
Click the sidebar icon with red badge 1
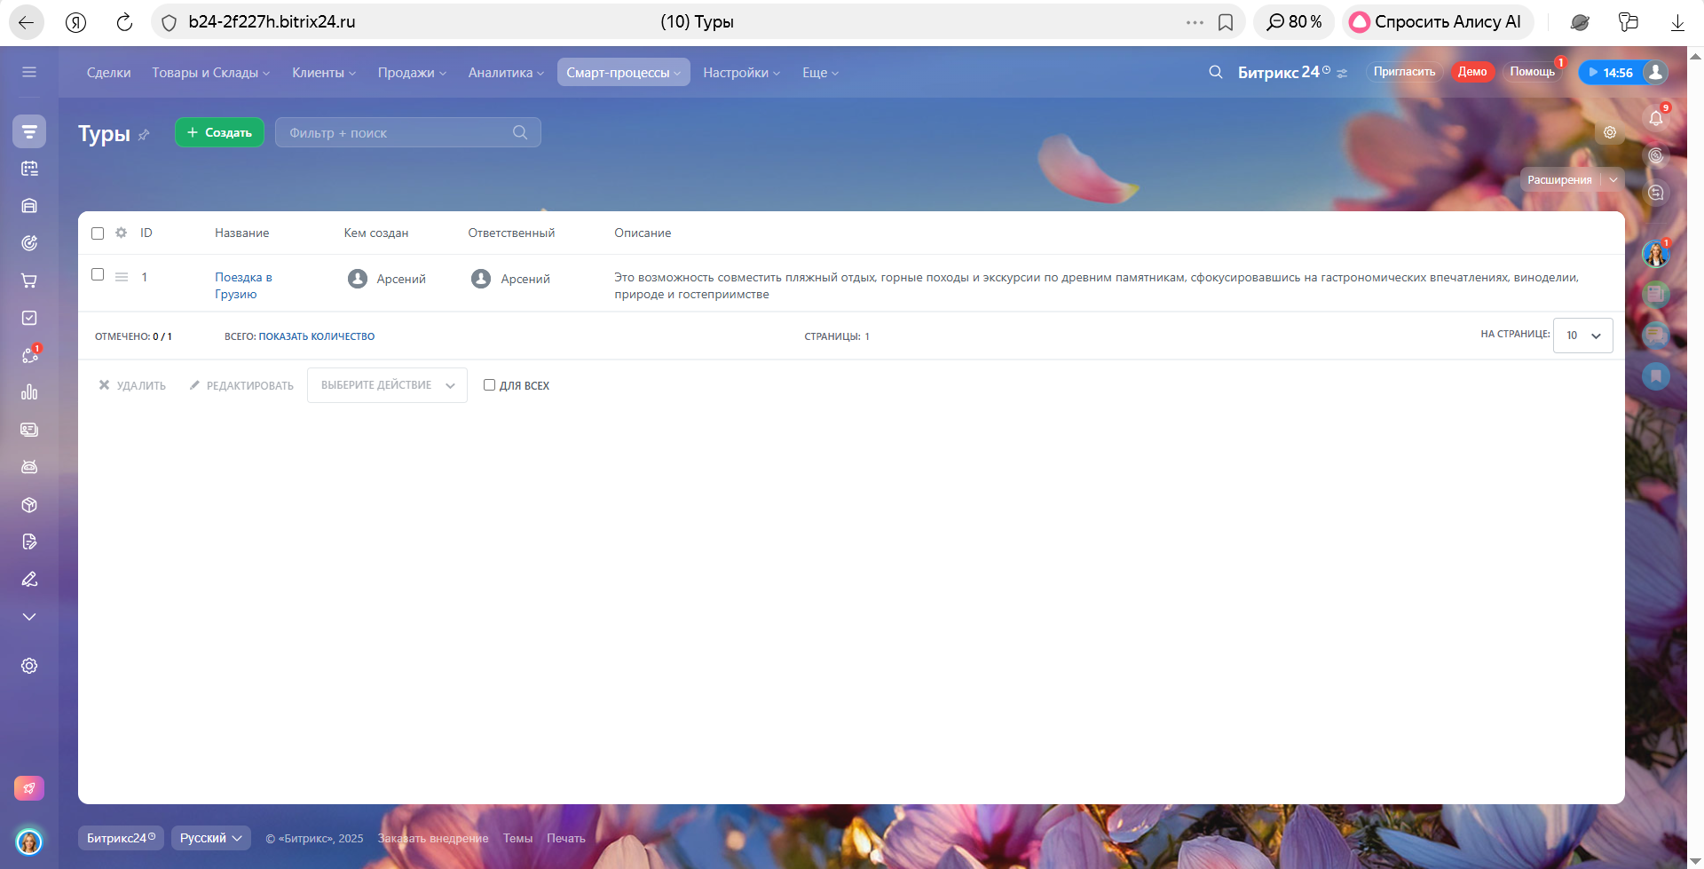coord(29,355)
